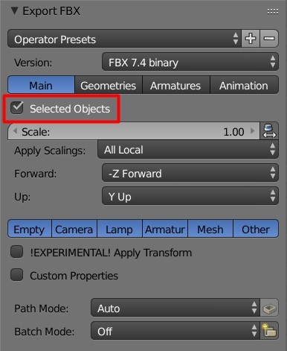Viewport: 287px width, 351px height.
Task: Click the scale units toggle icon beside Scale
Action: pyautogui.click(x=269, y=131)
